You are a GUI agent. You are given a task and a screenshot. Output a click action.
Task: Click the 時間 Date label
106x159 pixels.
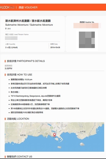(x=54, y=44)
